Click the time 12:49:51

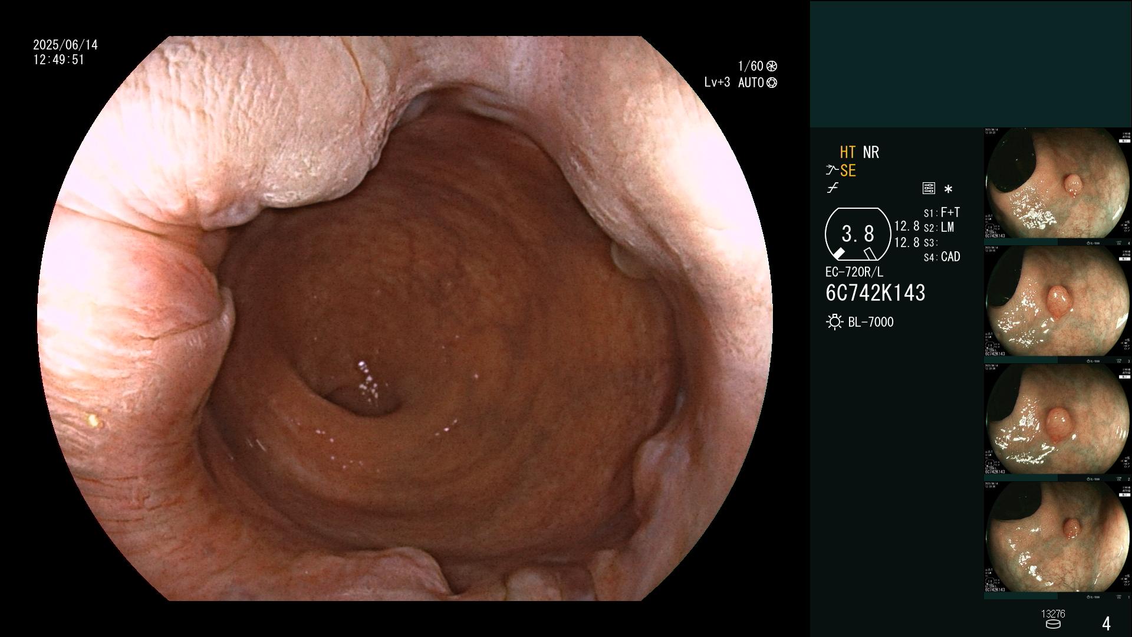coord(59,60)
